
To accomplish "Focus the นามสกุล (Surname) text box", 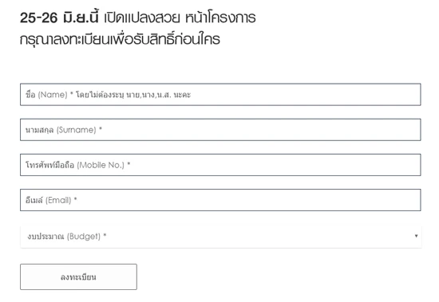I will coord(220,130).
